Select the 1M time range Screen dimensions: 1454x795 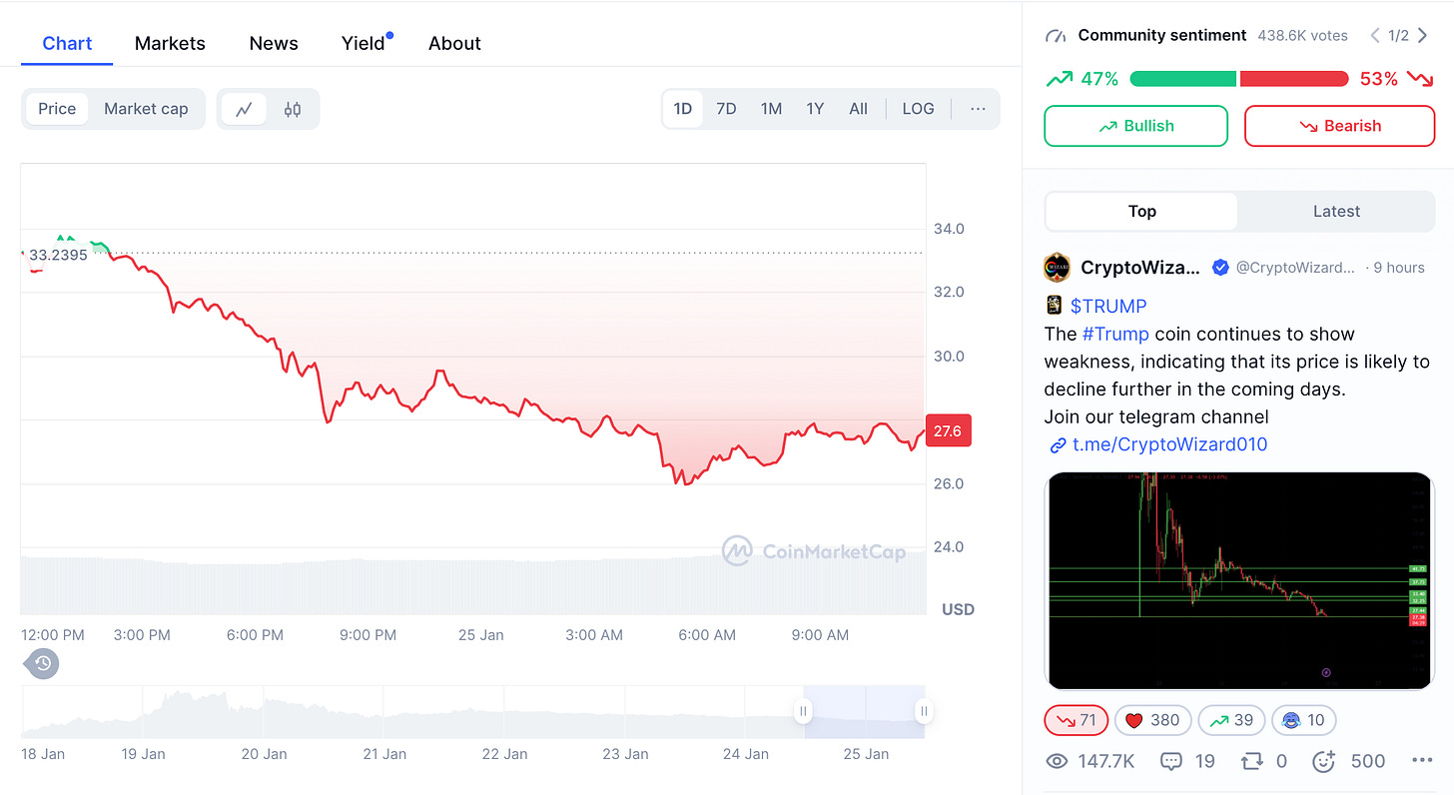coord(771,109)
